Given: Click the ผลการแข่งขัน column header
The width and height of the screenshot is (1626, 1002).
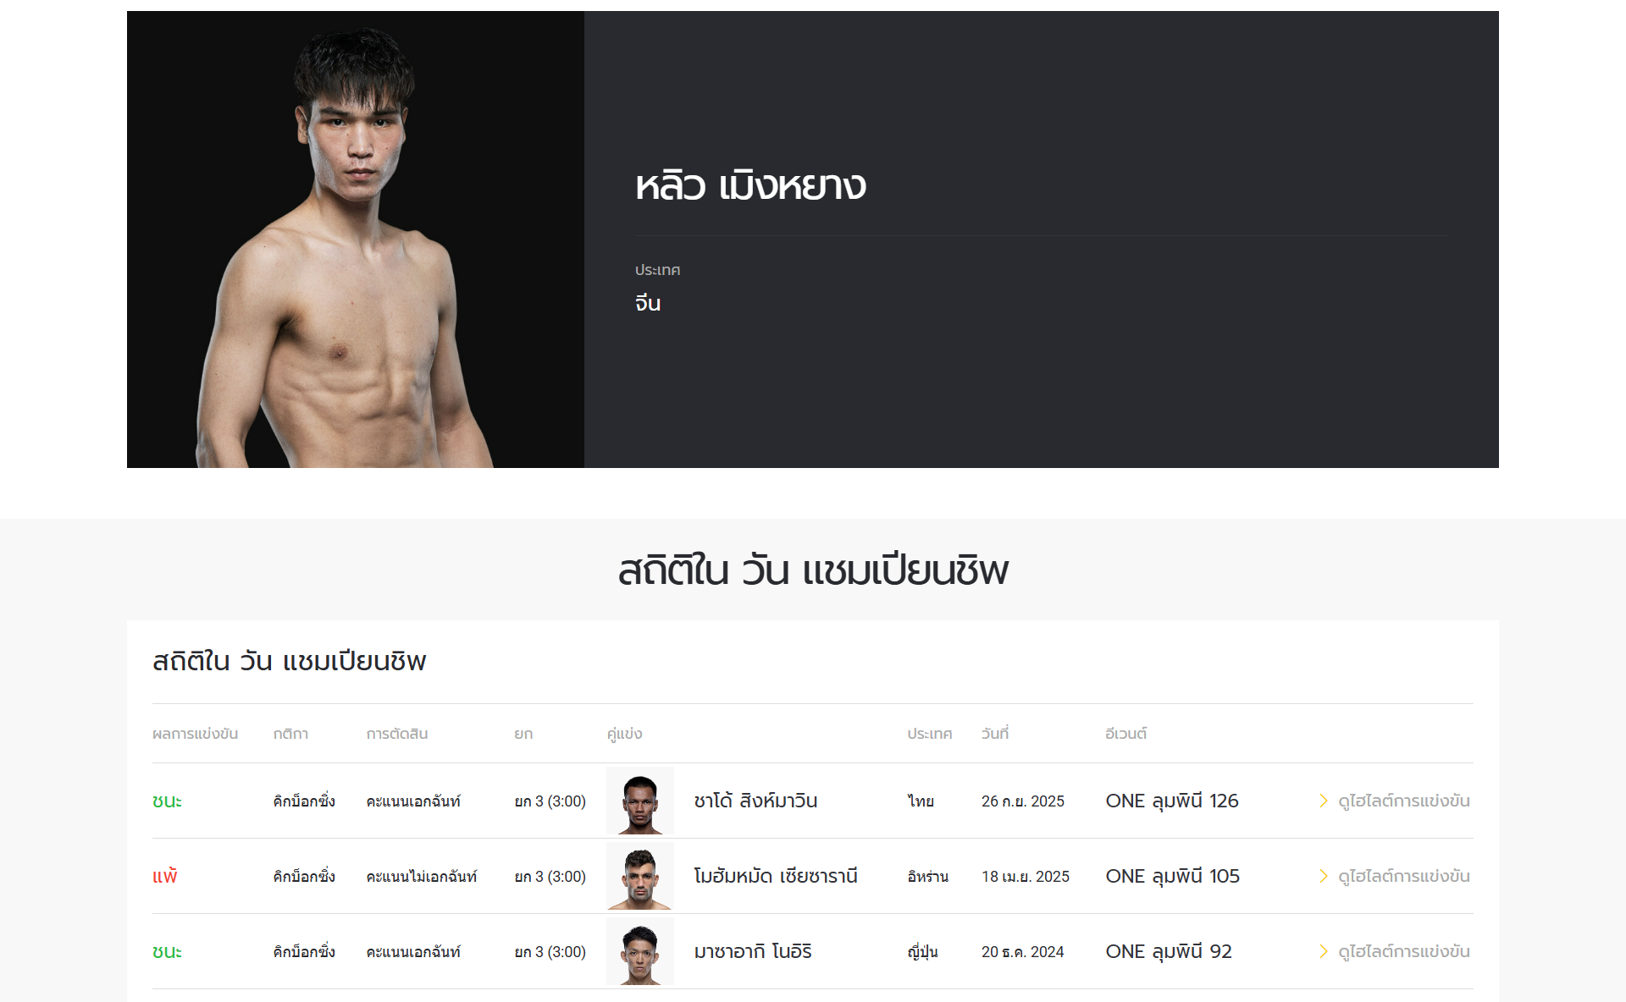Looking at the screenshot, I should 195,734.
